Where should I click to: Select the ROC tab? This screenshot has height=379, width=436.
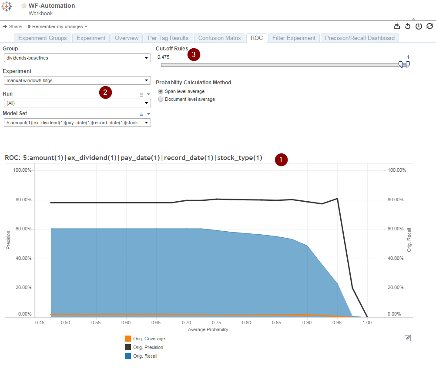point(257,38)
